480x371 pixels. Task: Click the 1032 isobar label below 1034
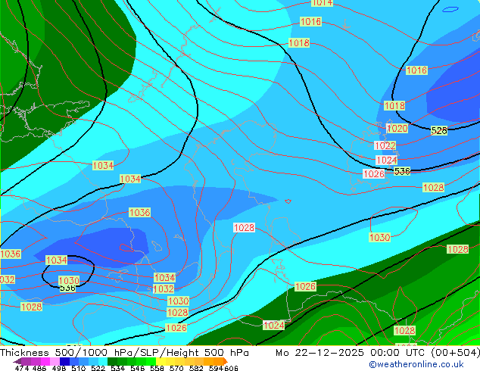click(x=164, y=288)
